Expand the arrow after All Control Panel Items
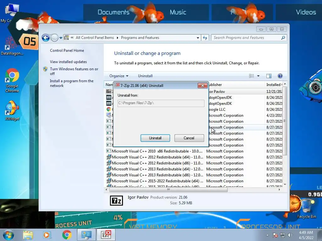 (x=118, y=38)
